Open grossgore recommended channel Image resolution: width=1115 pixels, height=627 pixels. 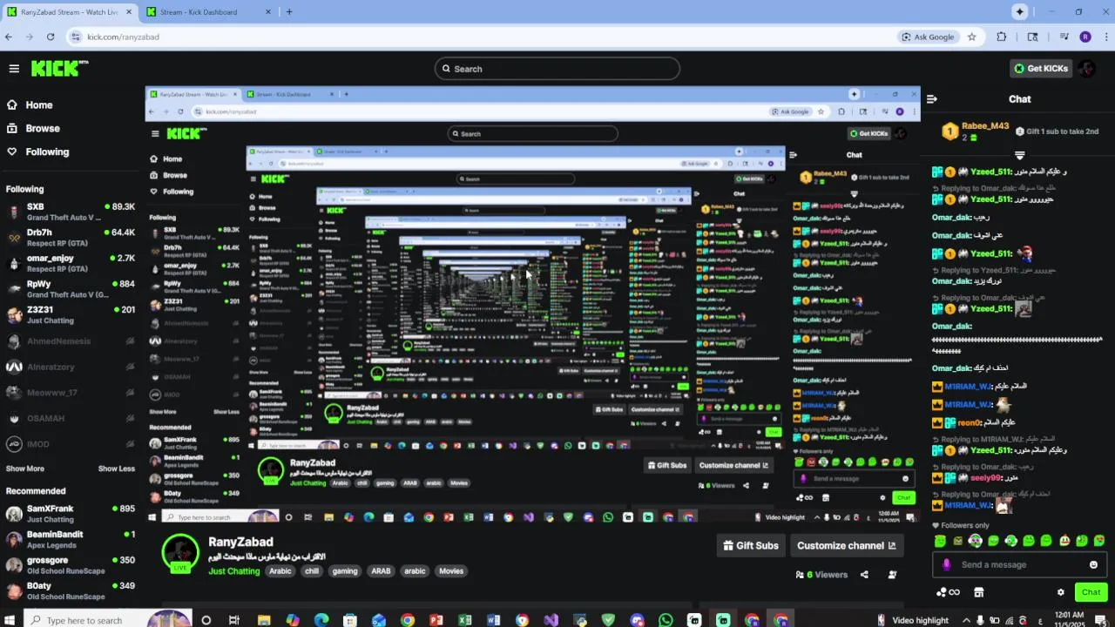pos(70,565)
